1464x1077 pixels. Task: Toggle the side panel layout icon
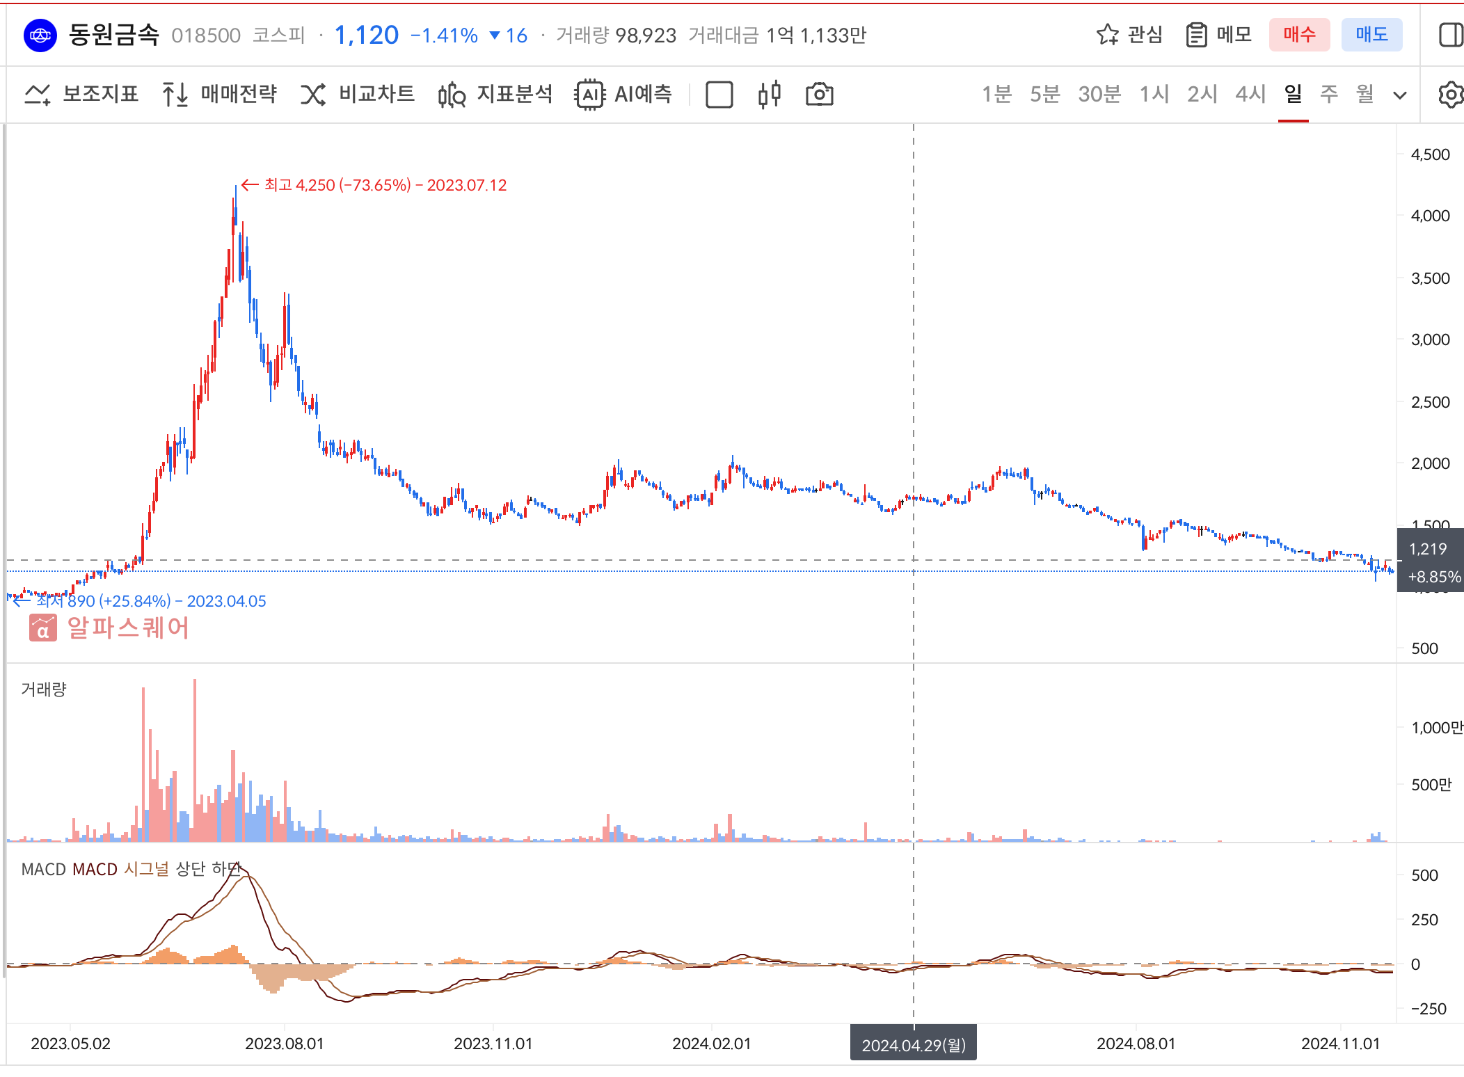tap(1450, 35)
